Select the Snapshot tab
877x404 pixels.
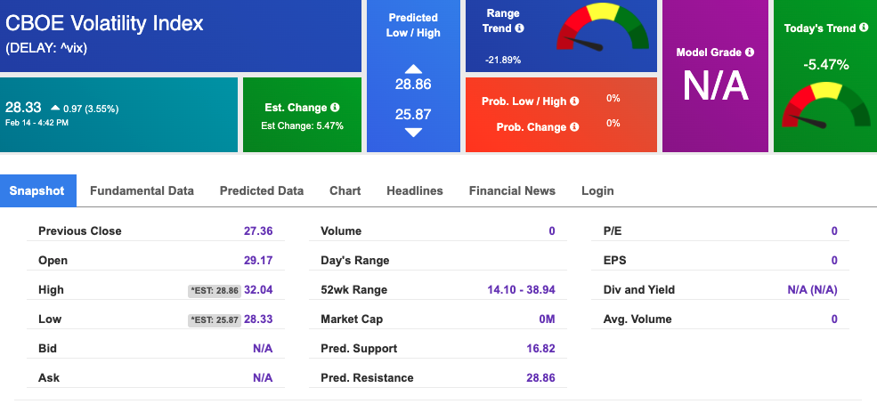(x=37, y=190)
